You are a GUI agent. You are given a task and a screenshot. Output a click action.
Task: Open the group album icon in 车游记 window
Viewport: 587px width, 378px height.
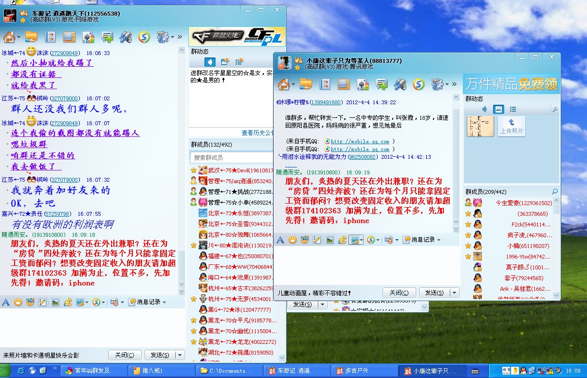(50, 37)
